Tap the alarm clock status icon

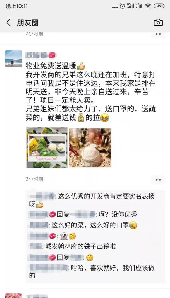[x=123, y=6]
